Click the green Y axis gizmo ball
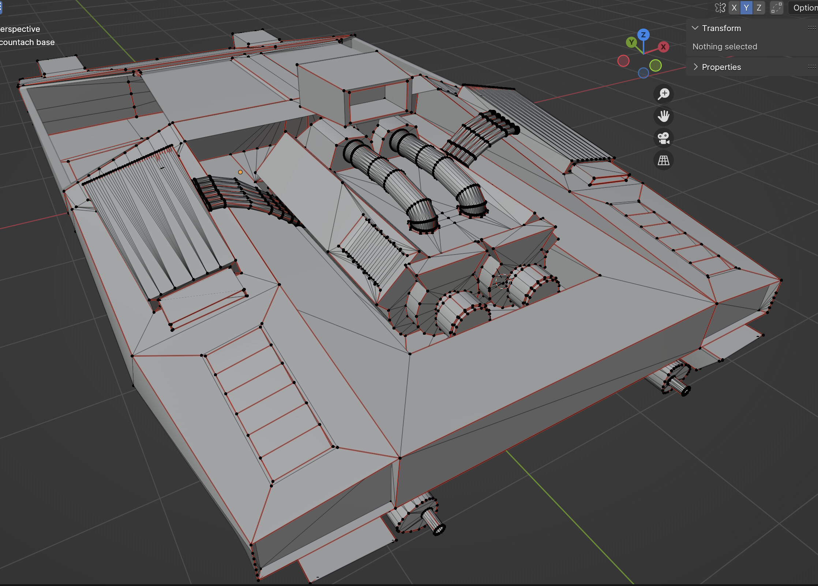This screenshot has height=586, width=818. click(x=631, y=42)
